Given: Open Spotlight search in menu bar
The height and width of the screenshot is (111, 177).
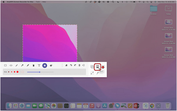Looking at the screenshot, I should pyautogui.click(x=147, y=2).
